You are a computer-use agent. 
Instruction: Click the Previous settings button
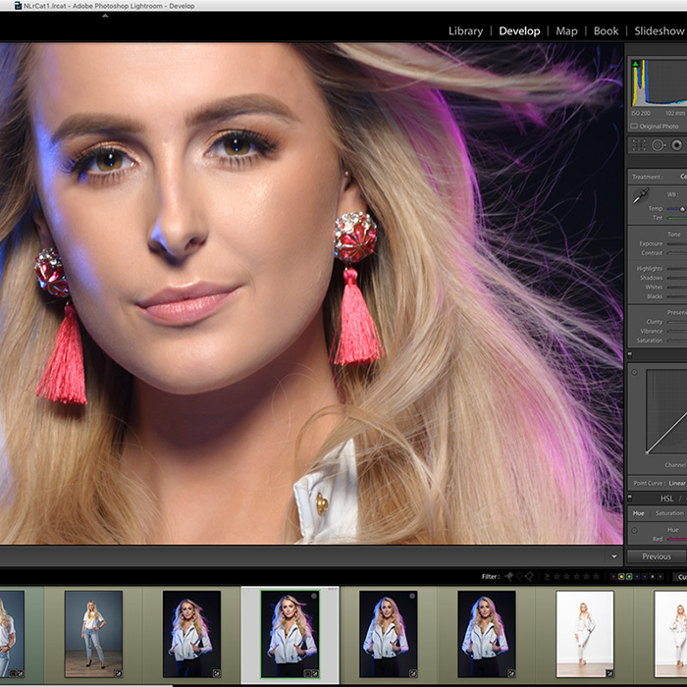click(657, 556)
